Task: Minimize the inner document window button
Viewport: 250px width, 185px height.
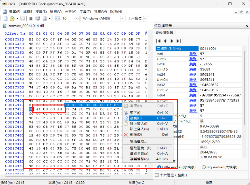Action: (x=236, y=12)
